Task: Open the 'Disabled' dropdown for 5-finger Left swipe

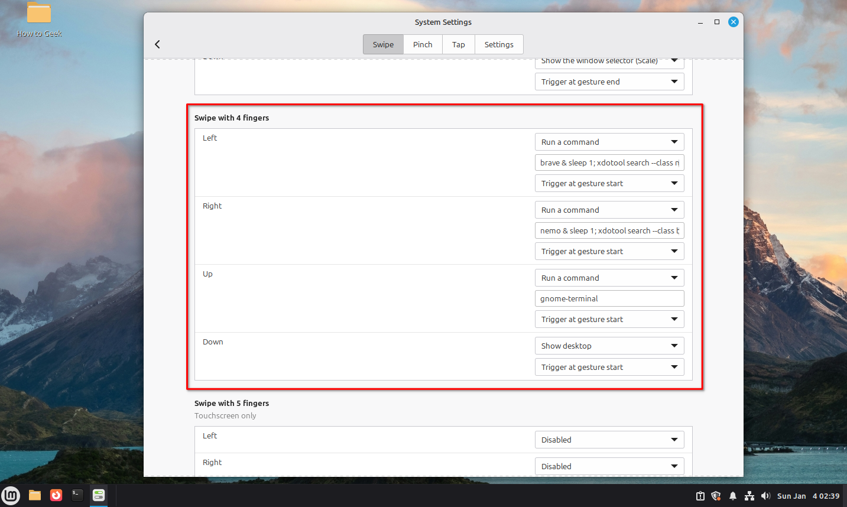Action: pos(609,440)
